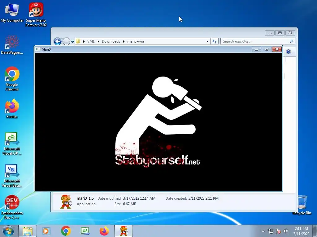Open Action Center flag tray icon
The width and height of the screenshot is (317, 237).
[x=278, y=231]
